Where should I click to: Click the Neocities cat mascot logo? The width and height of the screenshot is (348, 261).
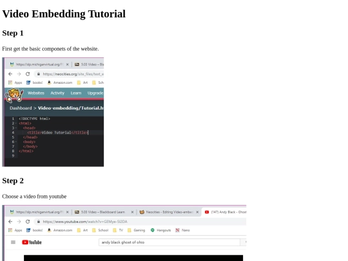14,95
